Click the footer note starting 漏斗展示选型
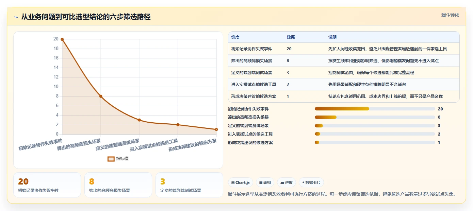Image resolution: width=473 pixels, height=211 pixels. 342,194
